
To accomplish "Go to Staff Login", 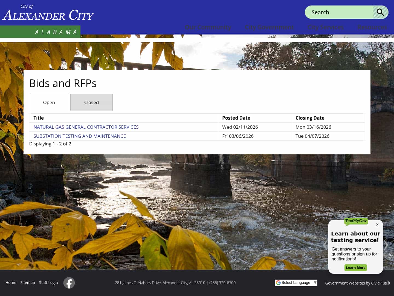I will click(48, 283).
